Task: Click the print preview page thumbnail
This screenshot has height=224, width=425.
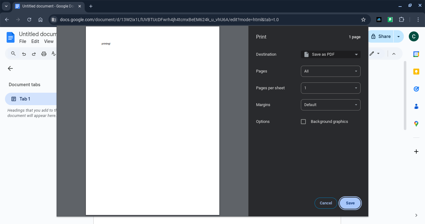Action: click(152, 121)
